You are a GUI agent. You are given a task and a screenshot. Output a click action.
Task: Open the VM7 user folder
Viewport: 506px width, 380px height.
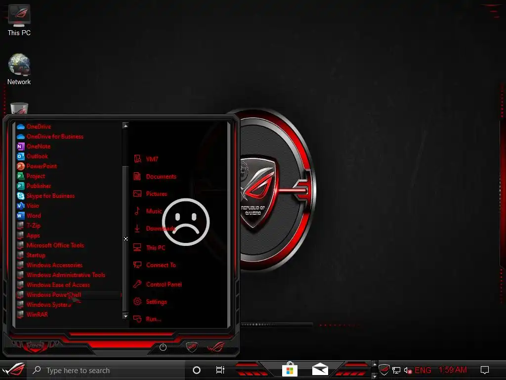[146, 159]
